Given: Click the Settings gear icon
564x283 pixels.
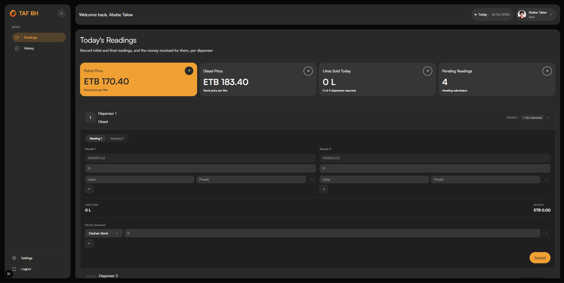Looking at the screenshot, I should coord(14,258).
